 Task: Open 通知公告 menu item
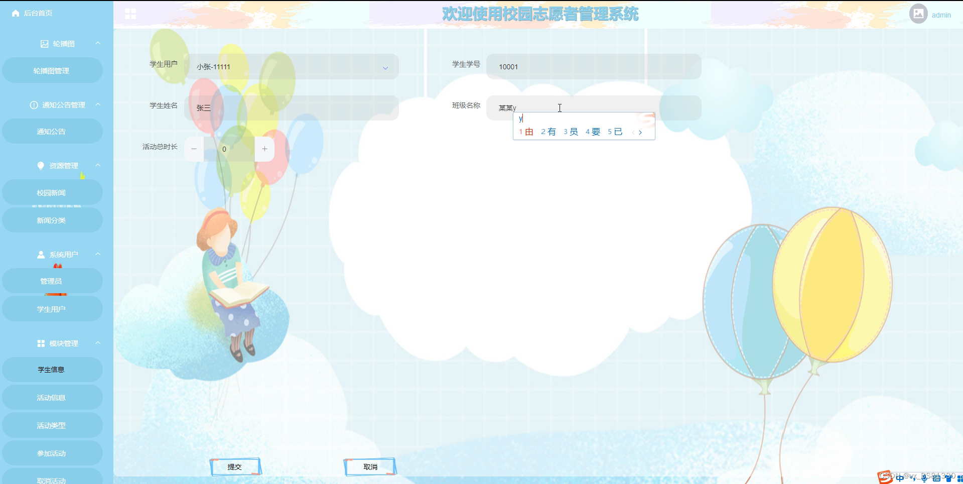52,131
